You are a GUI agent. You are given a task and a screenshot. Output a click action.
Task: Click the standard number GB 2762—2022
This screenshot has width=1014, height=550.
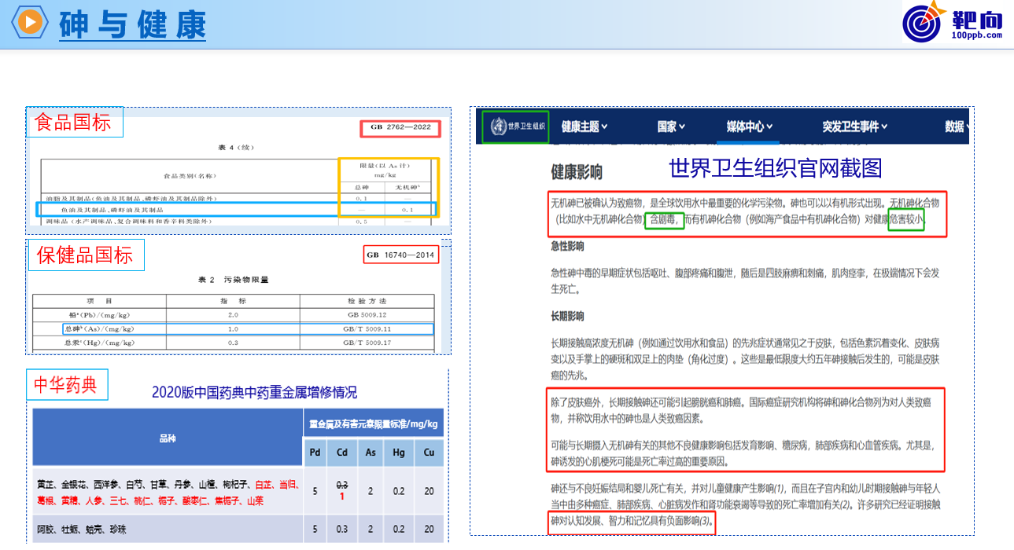point(401,128)
